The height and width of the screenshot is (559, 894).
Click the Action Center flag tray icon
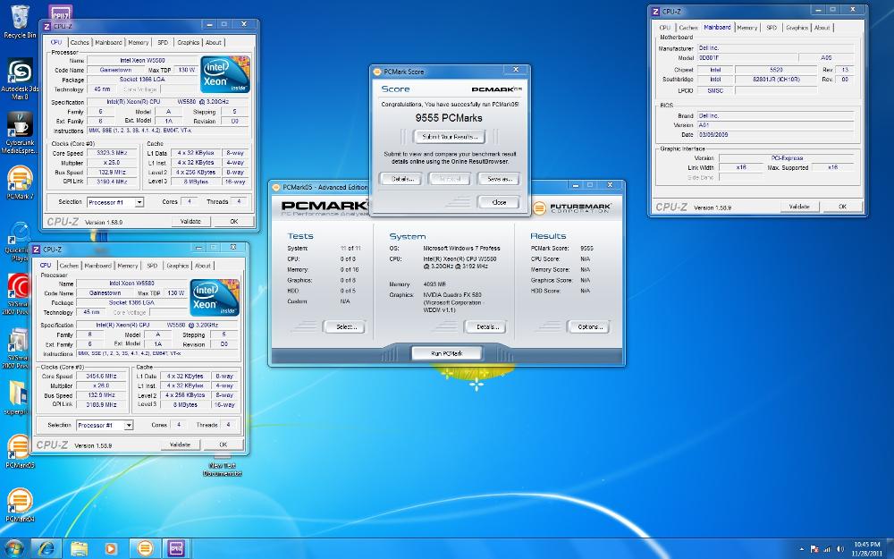click(x=814, y=549)
